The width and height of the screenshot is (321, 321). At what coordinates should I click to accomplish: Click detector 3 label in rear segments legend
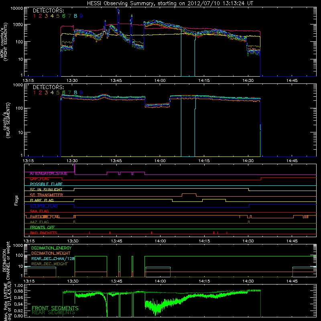click(46, 93)
